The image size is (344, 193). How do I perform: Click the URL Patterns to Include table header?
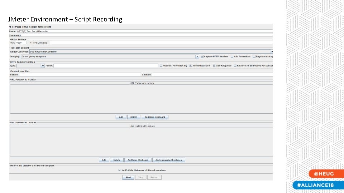click(142, 83)
